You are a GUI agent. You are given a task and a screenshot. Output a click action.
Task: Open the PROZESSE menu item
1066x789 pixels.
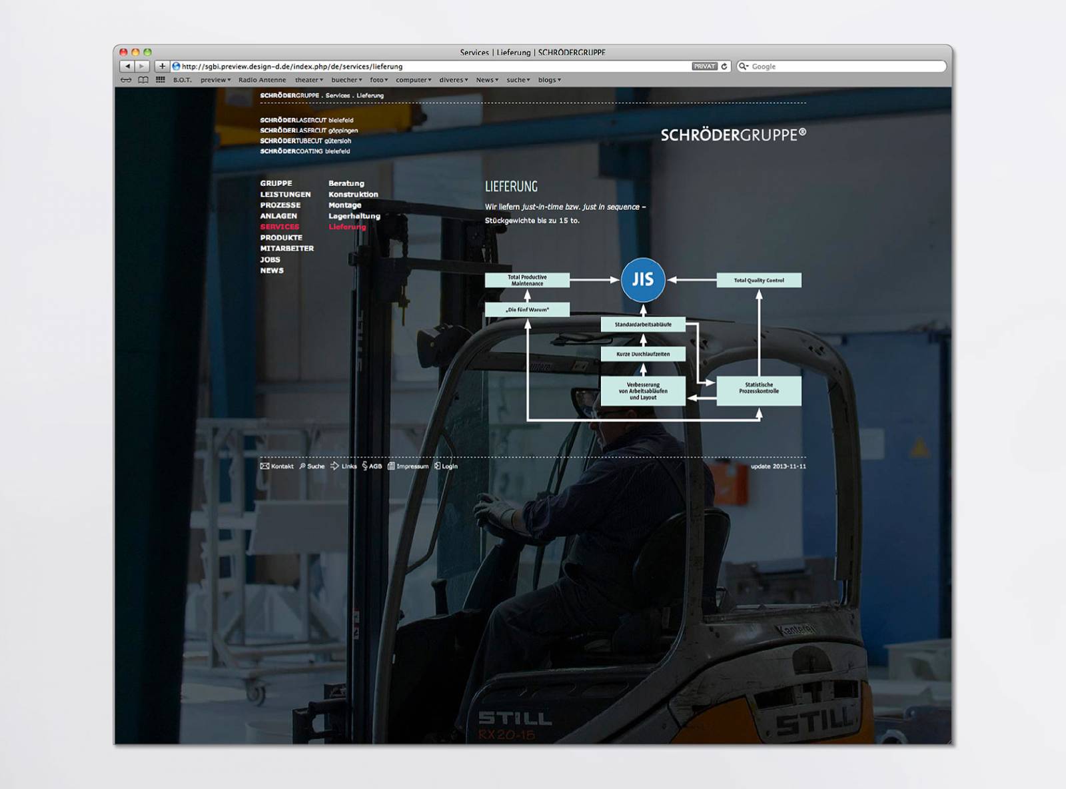[280, 205]
